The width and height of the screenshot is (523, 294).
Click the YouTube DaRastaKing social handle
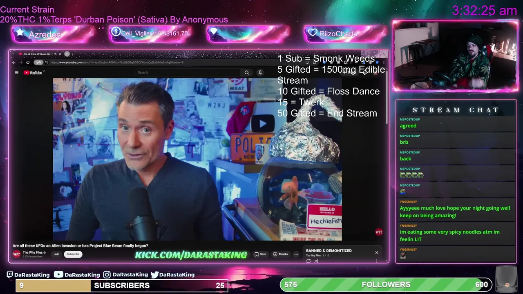click(77, 275)
